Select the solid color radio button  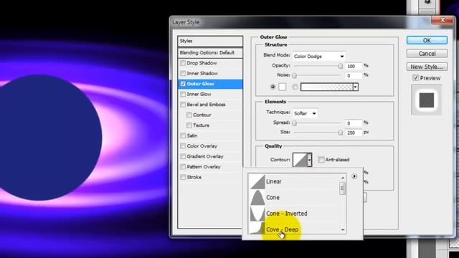(273, 87)
